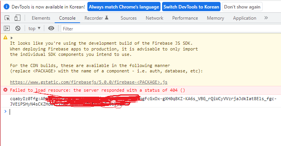Open the Network tab
The image size is (281, 146).
point(154,18)
